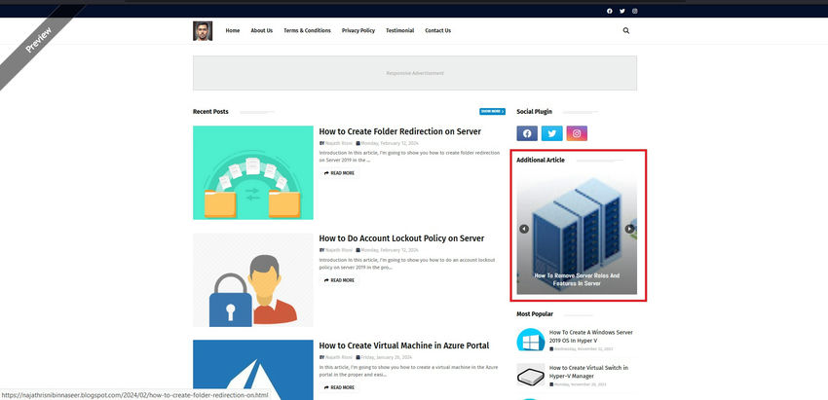This screenshot has width=828, height=400.
Task: Click the blog author profile logo
Action: [x=203, y=30]
